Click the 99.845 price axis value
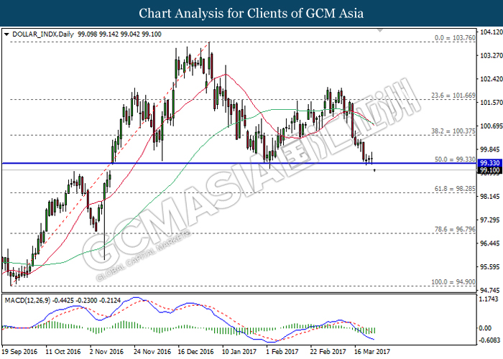 (489, 149)
